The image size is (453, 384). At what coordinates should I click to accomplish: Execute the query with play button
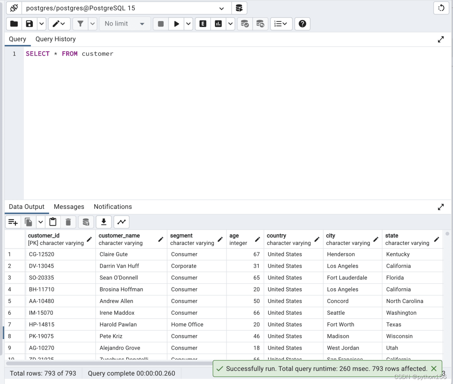click(x=176, y=24)
